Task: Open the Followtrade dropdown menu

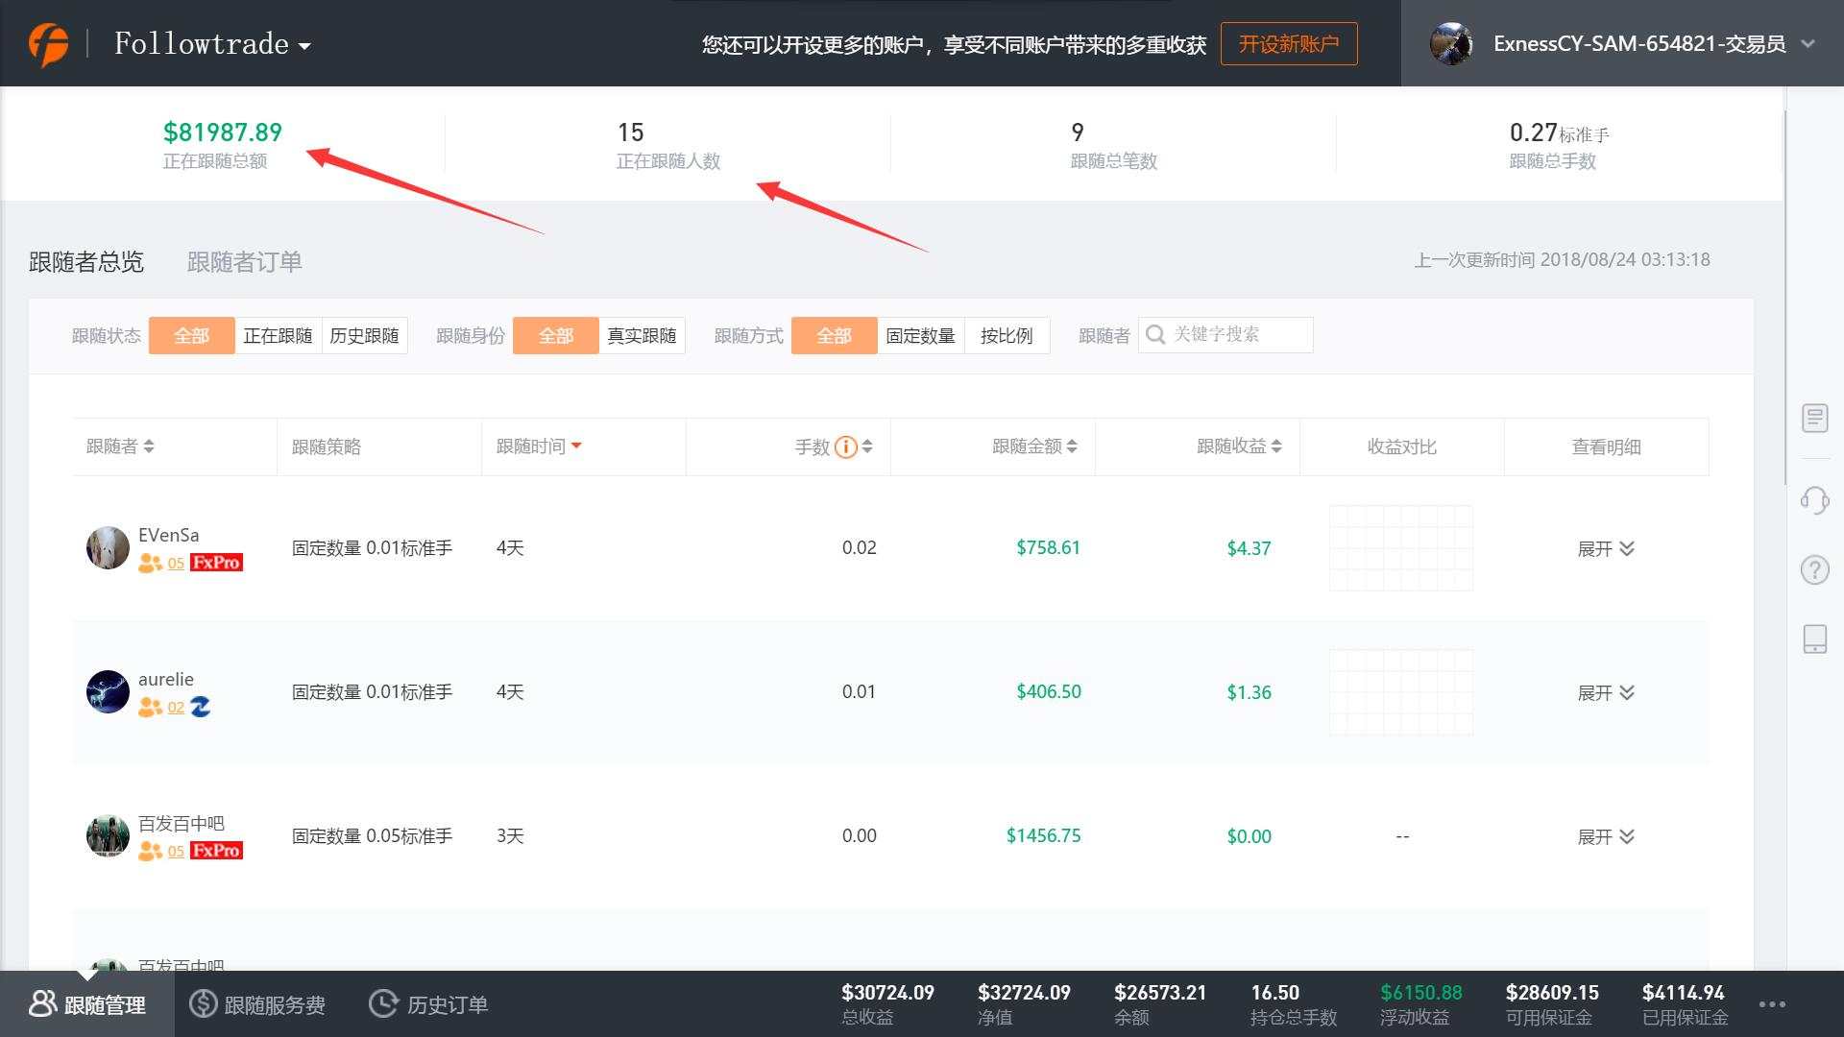Action: pos(213,44)
